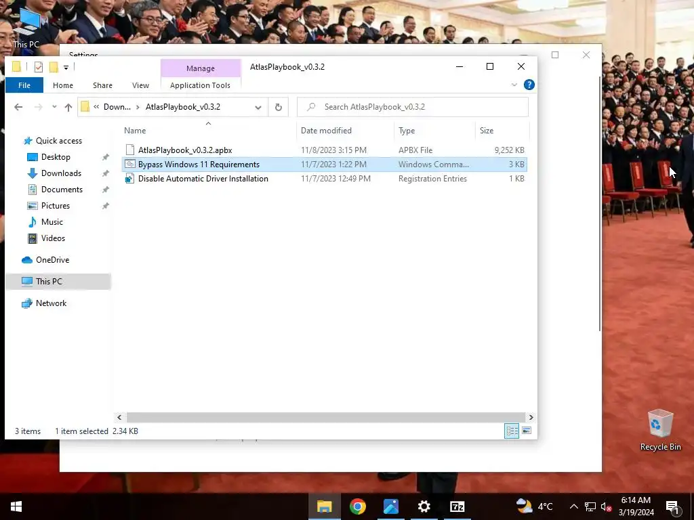
Task: Switch to the Home ribbon tab
Action: pos(63,85)
